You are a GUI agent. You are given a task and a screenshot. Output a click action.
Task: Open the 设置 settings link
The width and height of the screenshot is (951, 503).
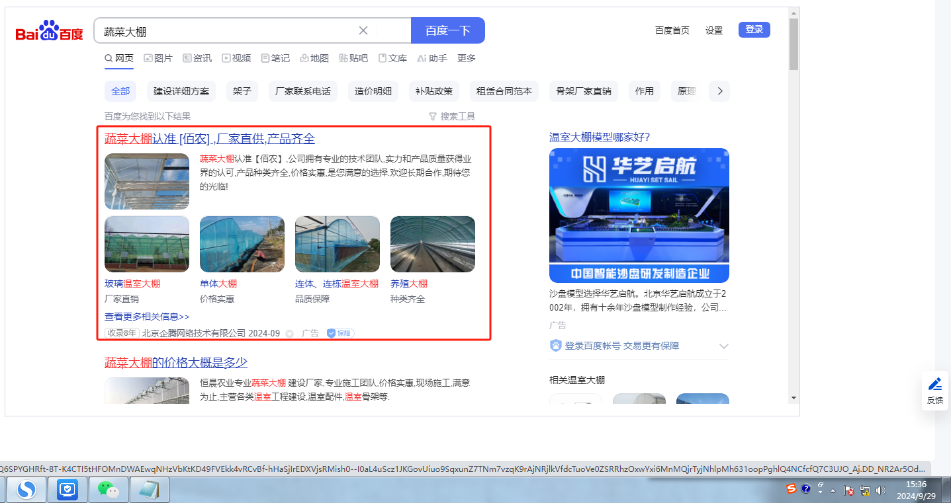(714, 30)
